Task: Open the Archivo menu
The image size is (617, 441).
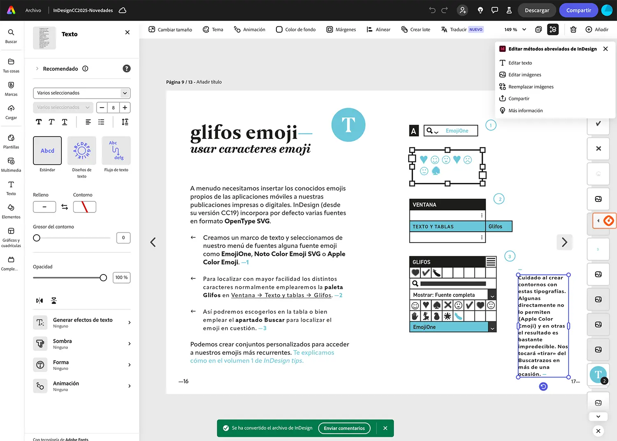Action: click(x=33, y=10)
